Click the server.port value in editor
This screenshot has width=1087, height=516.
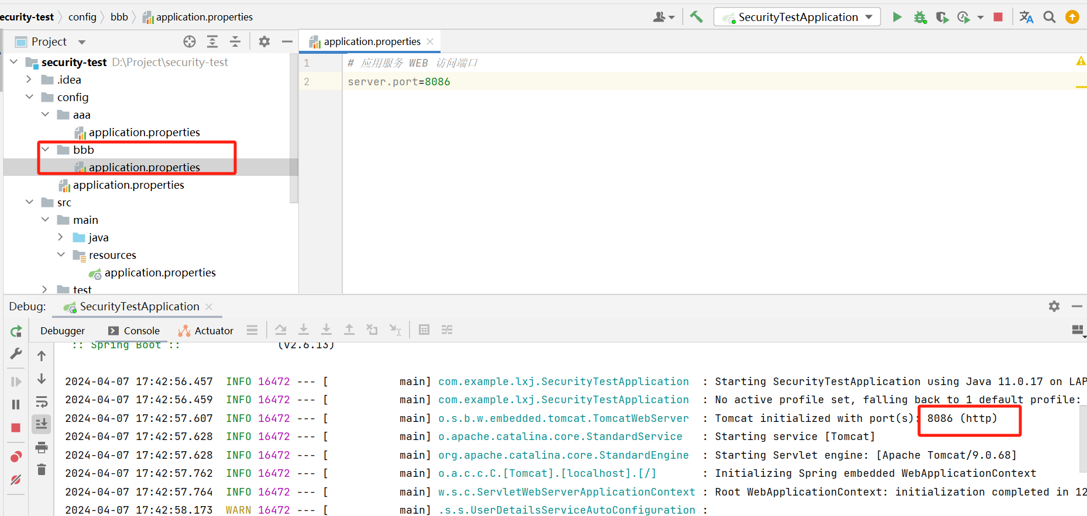pos(437,82)
